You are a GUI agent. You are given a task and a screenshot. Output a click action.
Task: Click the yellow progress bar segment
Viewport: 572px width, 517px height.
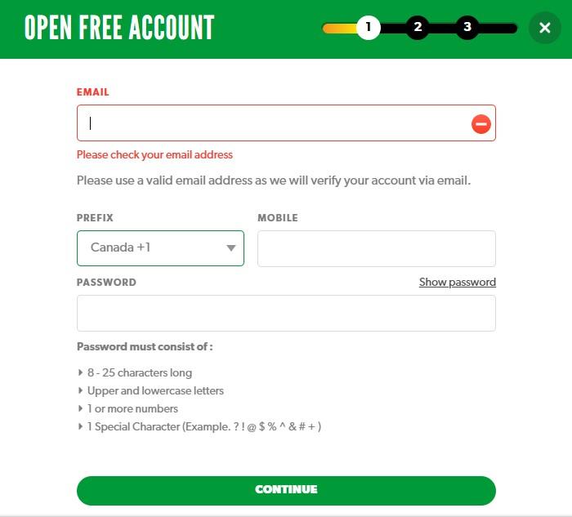(x=340, y=28)
